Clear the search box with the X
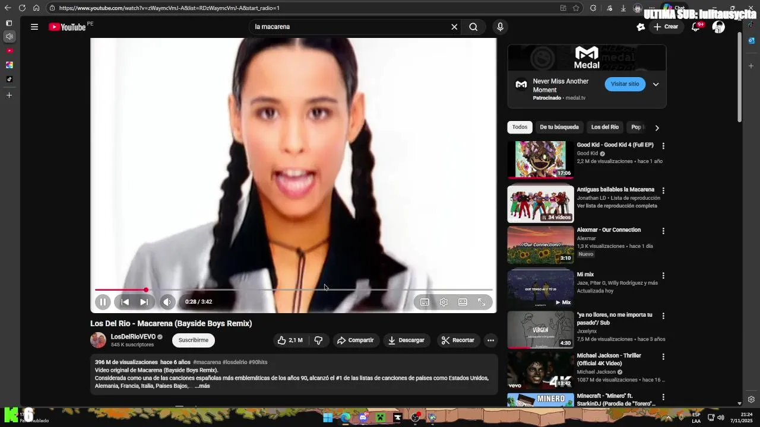This screenshot has width=760, height=427. tap(454, 27)
